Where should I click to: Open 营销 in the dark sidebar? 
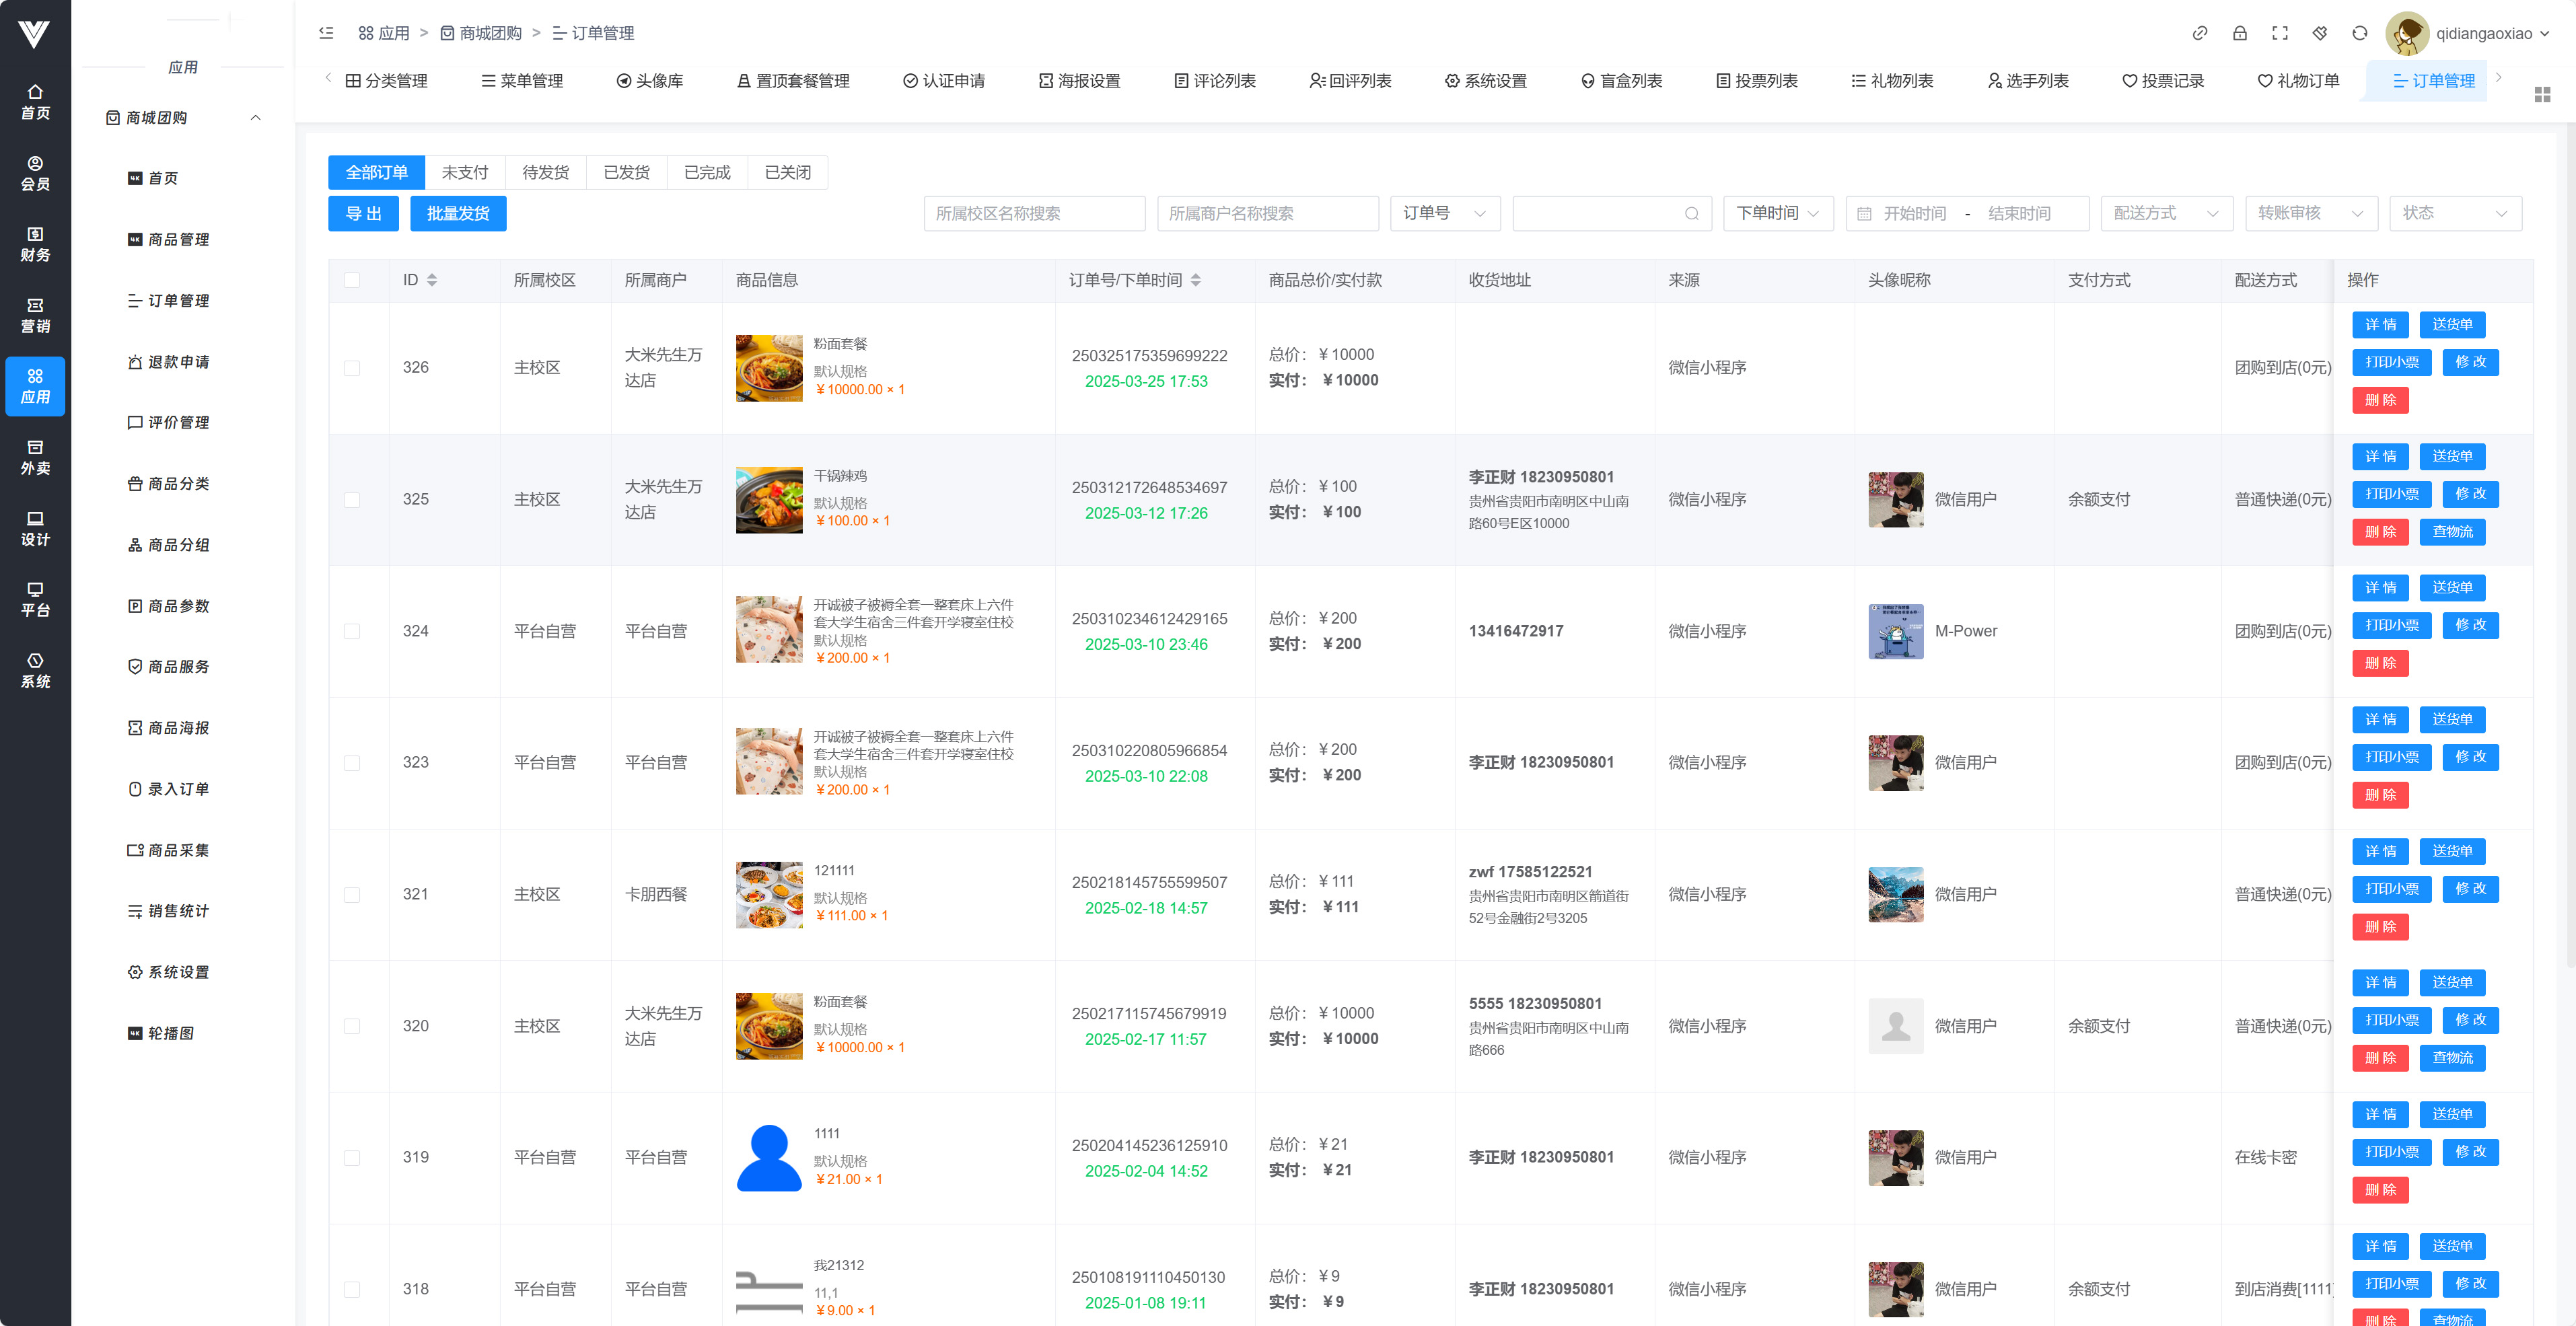coord(35,315)
